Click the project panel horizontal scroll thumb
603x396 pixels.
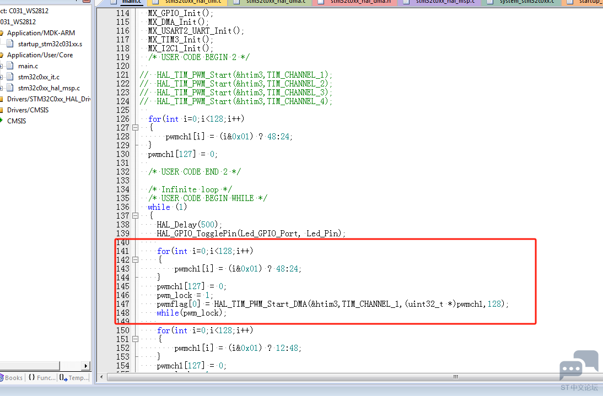point(30,366)
